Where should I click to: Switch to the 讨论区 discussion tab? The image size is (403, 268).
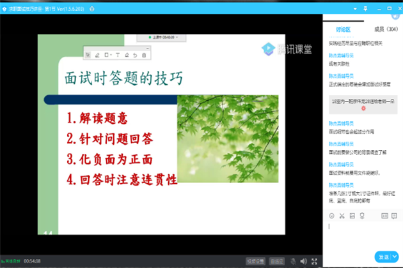tap(343, 29)
